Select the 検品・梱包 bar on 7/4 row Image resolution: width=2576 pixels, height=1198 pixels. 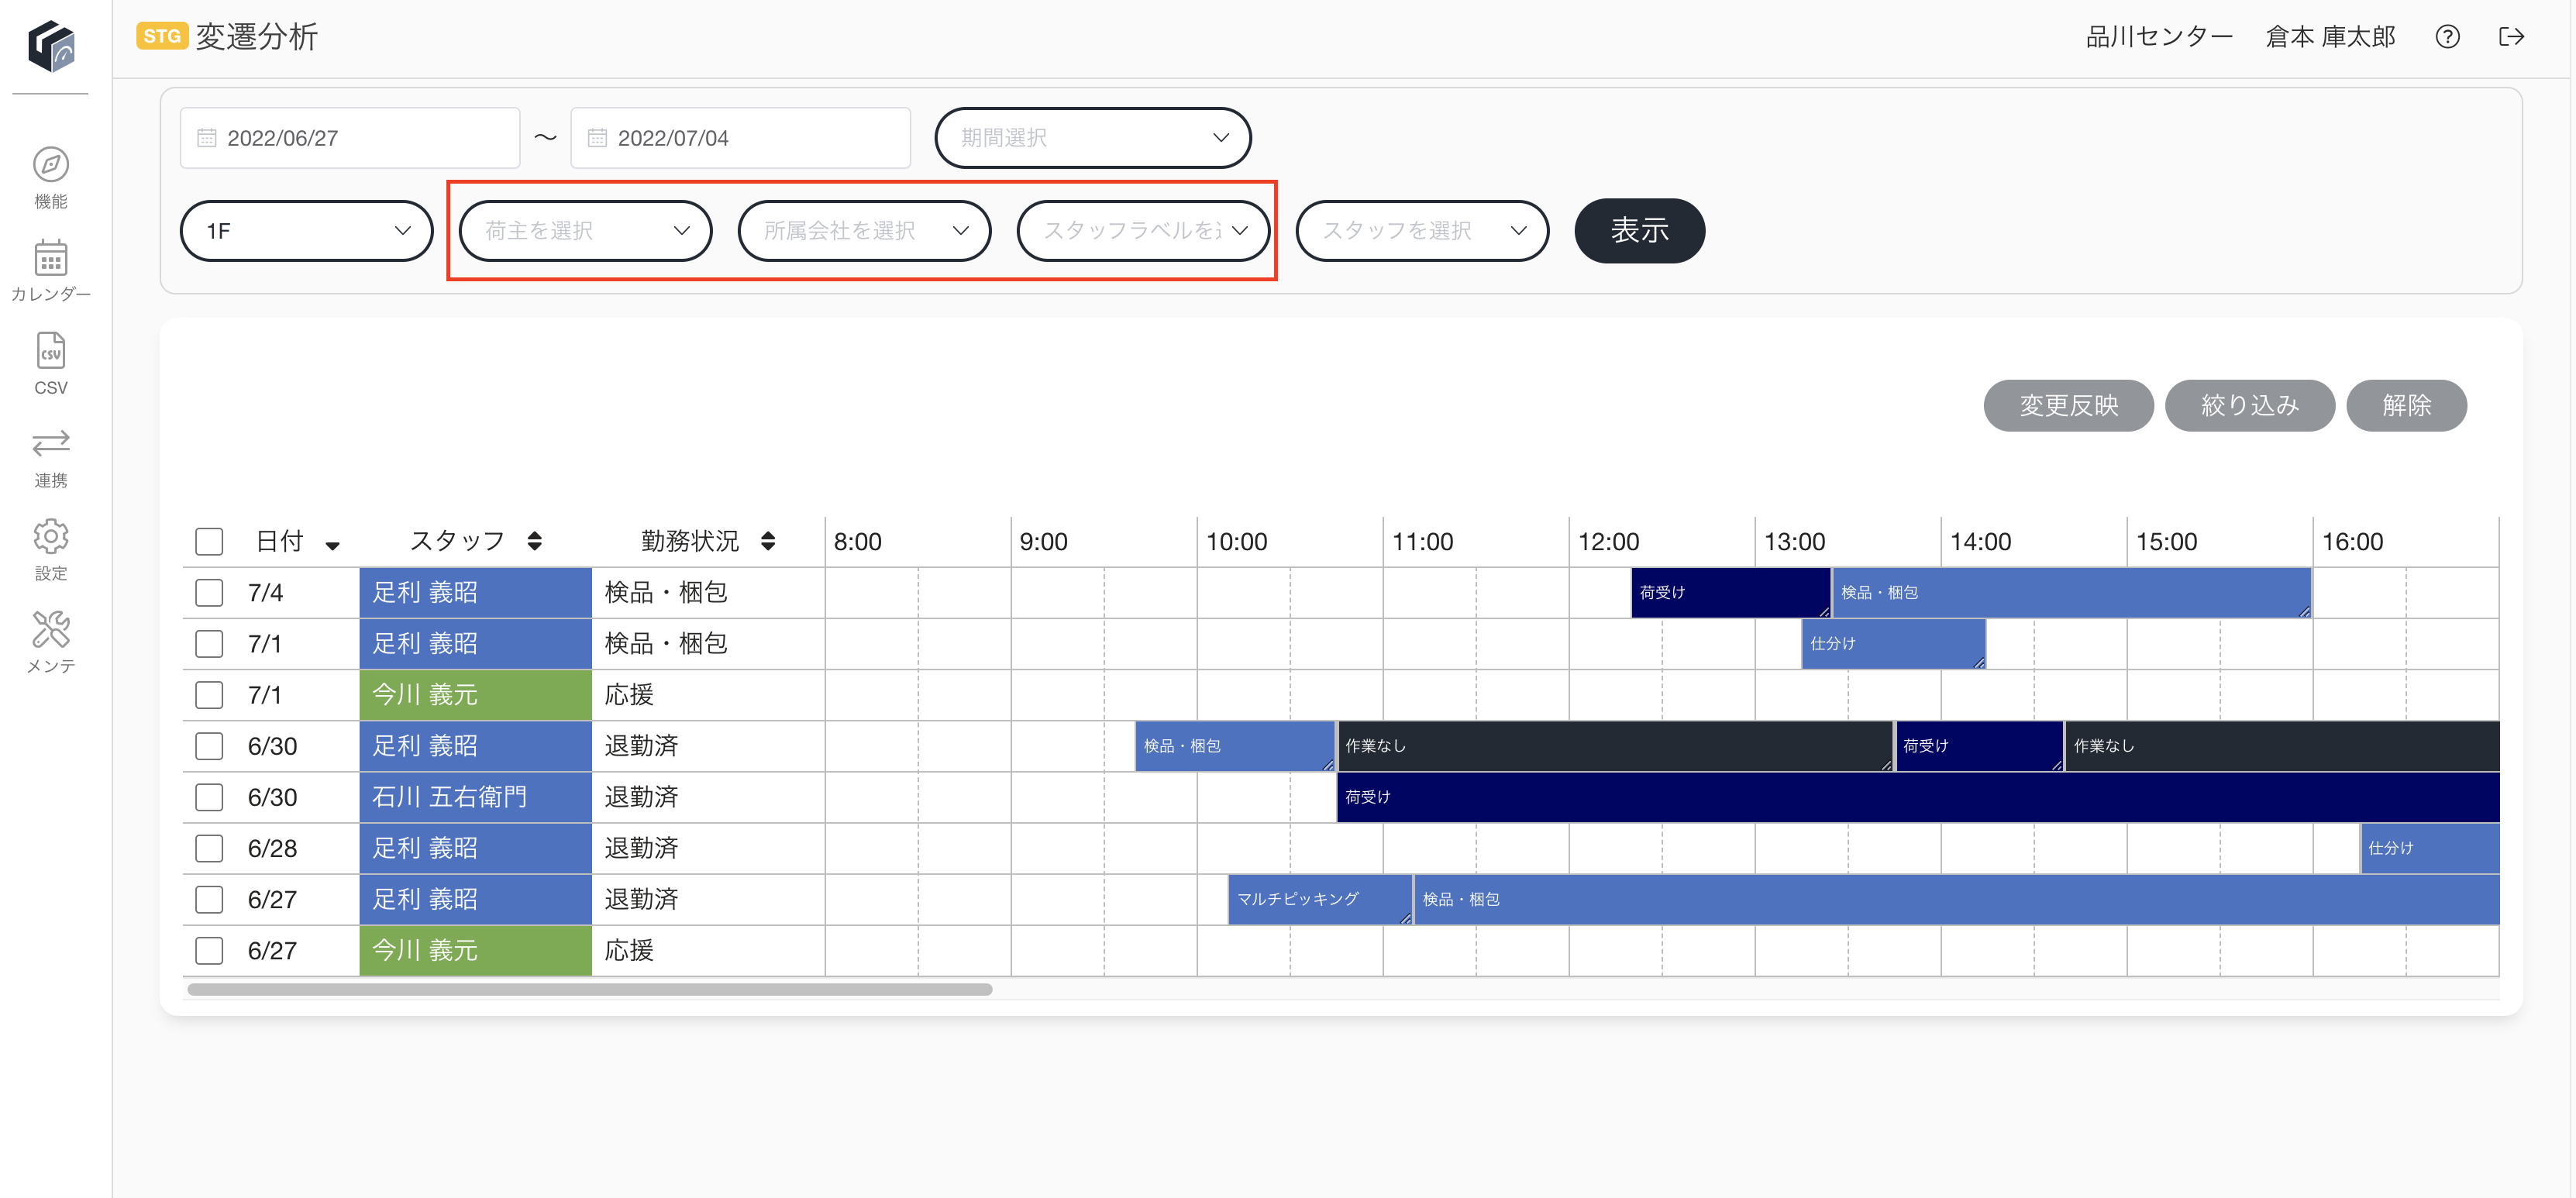[x=2071, y=593]
